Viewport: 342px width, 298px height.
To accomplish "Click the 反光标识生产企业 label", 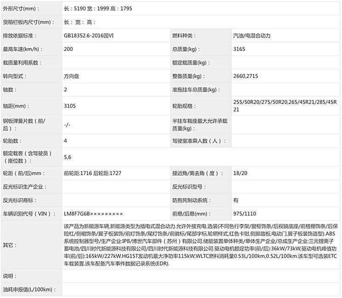I will point(25,187).
